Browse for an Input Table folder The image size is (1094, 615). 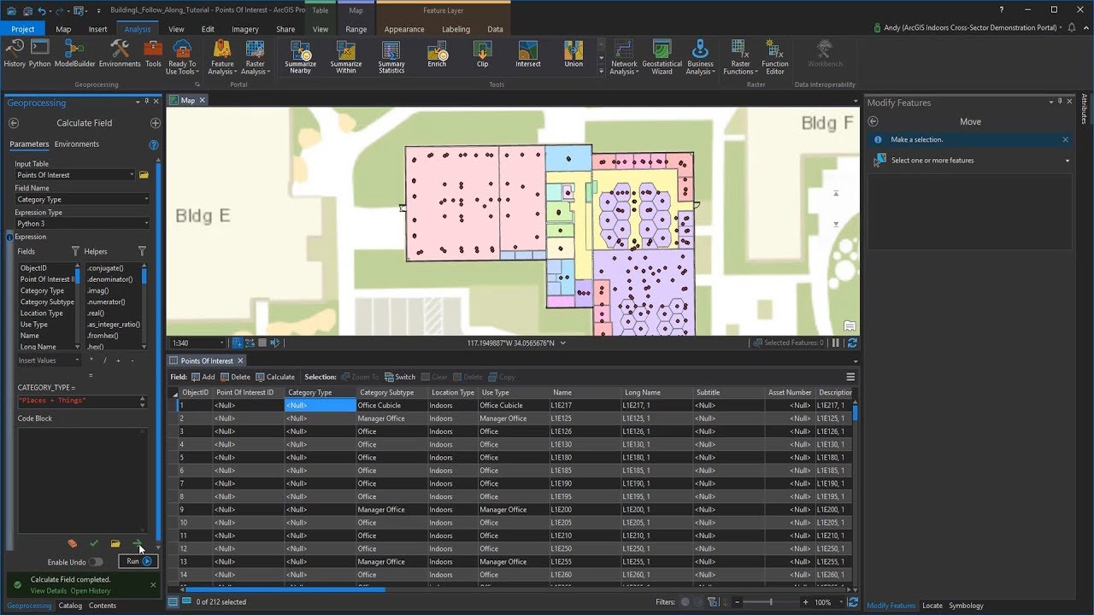point(144,175)
